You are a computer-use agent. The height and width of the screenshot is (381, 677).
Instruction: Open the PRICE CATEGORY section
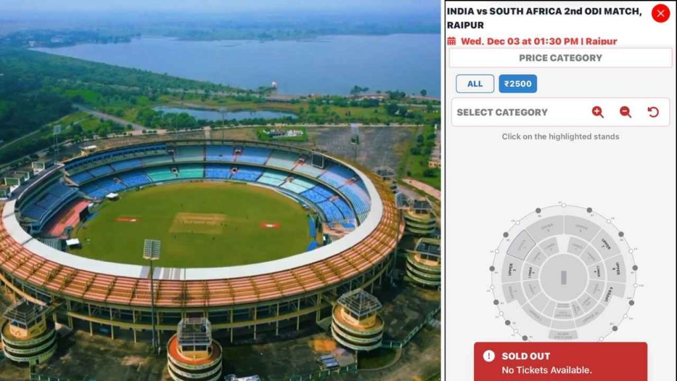pos(560,58)
